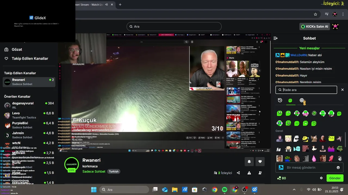The height and width of the screenshot is (195, 348).
Task: Open the Jahrein recommended channel
Action: click(x=29, y=135)
